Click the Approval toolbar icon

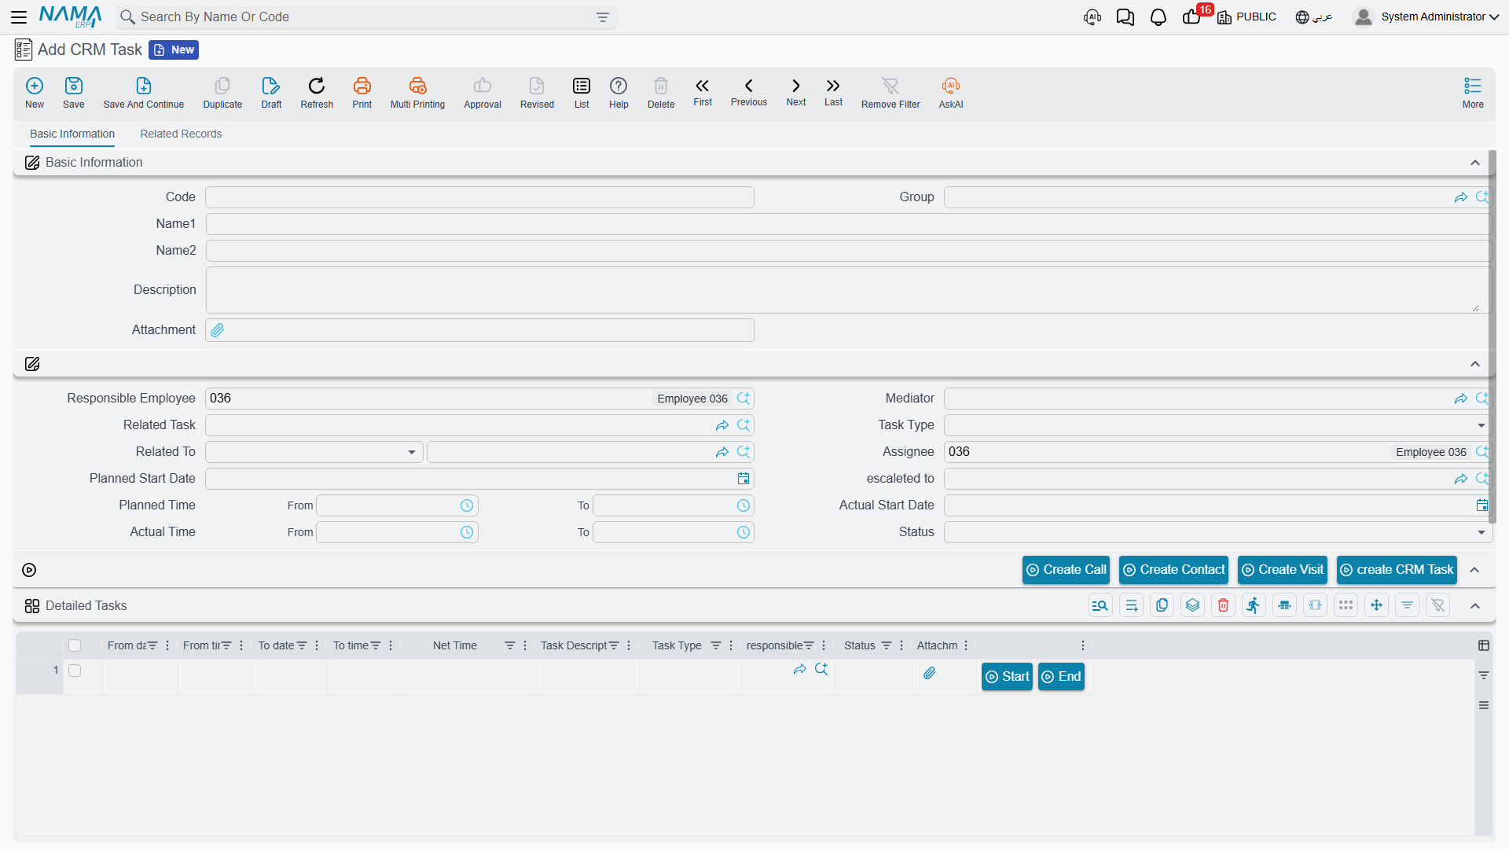[483, 92]
